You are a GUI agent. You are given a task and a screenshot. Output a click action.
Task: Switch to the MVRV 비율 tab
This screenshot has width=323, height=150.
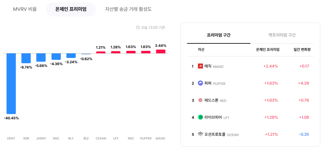(25, 9)
